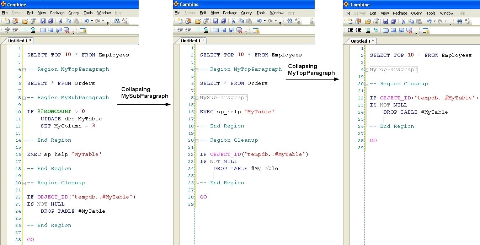Viewport: 480px width, 245px height.
Task: Click New document icon in right window
Action: (350, 21)
